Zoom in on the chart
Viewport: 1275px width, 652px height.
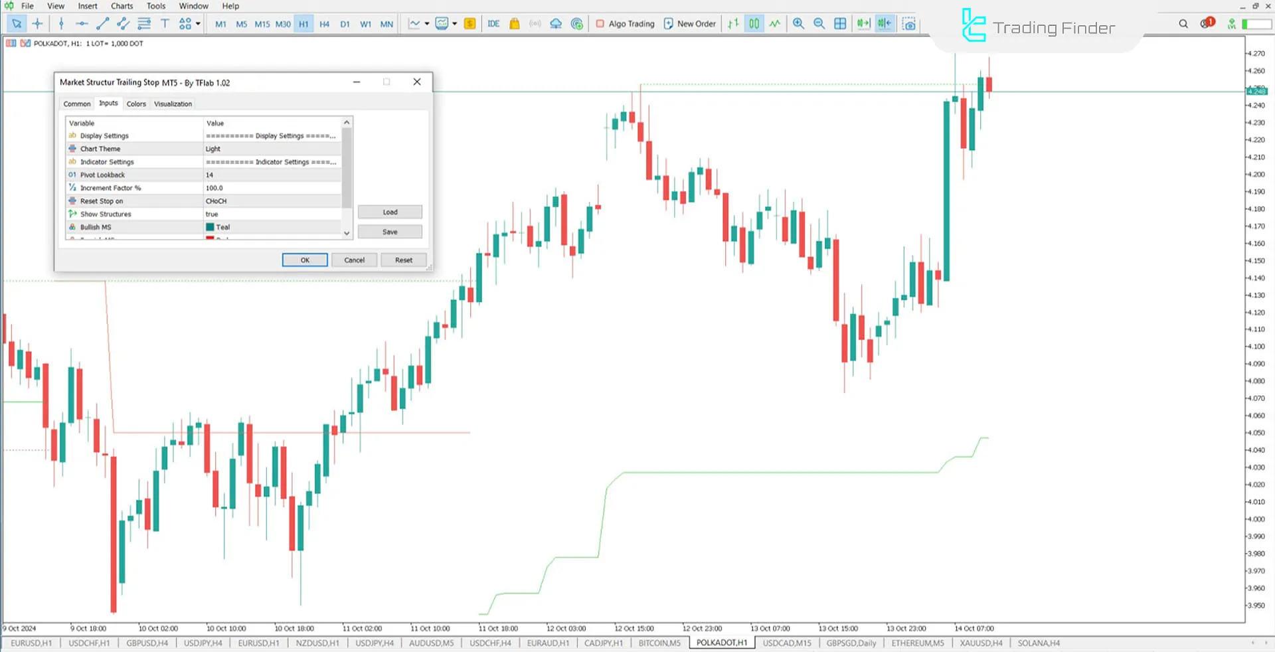[799, 23]
